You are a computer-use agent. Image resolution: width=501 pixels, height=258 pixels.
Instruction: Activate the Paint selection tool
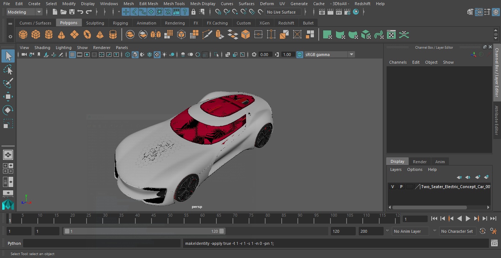(x=8, y=83)
